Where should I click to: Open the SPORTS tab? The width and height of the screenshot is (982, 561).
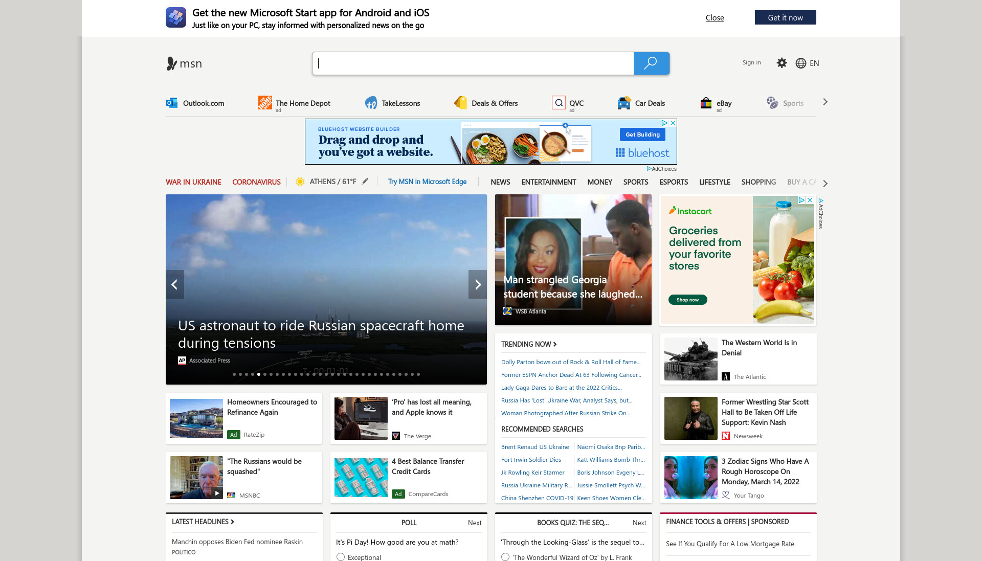(x=636, y=182)
